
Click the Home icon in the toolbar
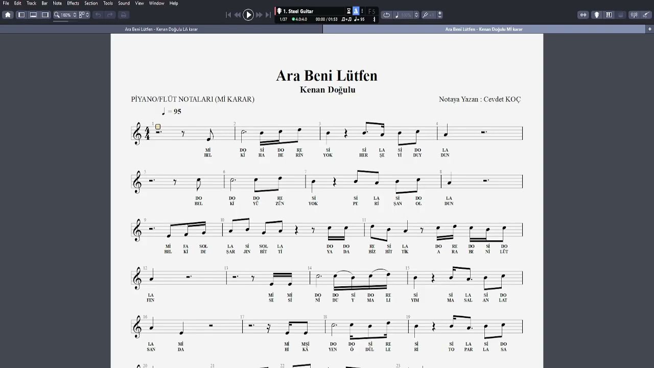pos(8,15)
